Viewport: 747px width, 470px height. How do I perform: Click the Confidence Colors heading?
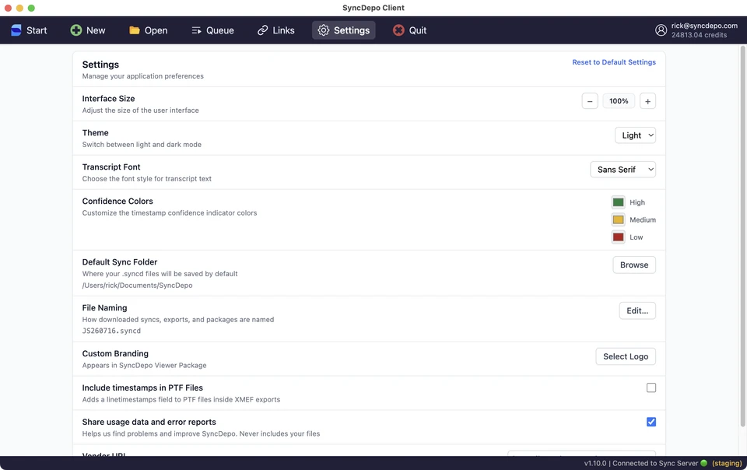coord(117,201)
